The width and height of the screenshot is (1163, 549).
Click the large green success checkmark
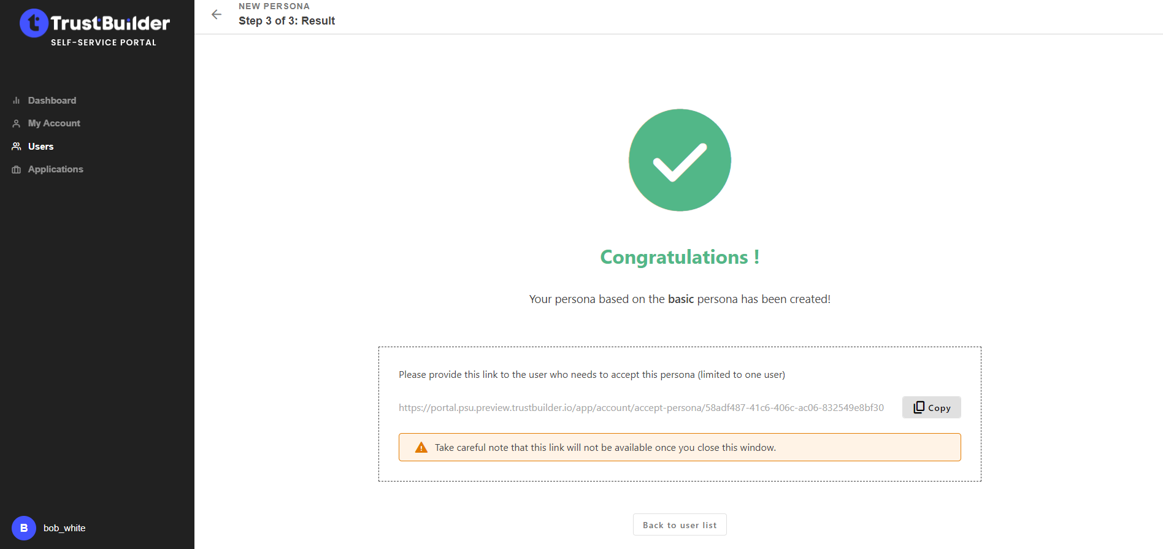[x=680, y=160]
